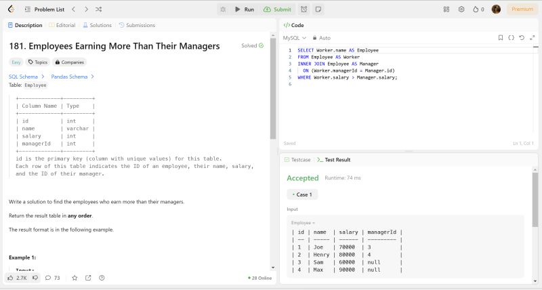542x290 pixels.
Task: Open the 73 comments
Action: (x=53, y=278)
